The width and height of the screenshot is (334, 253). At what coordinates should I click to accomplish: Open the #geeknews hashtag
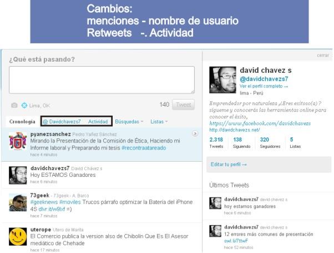(x=44, y=202)
